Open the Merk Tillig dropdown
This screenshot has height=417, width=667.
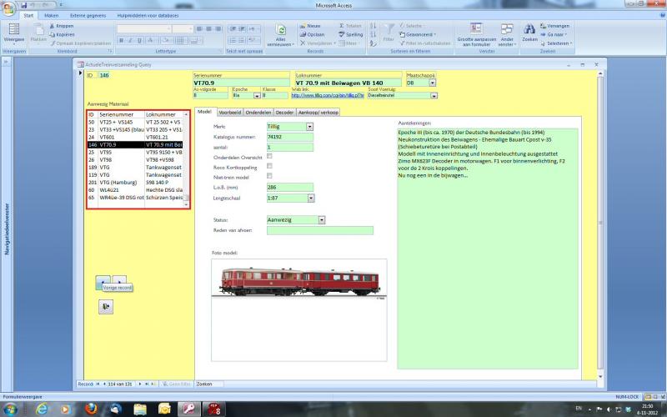click(x=309, y=127)
